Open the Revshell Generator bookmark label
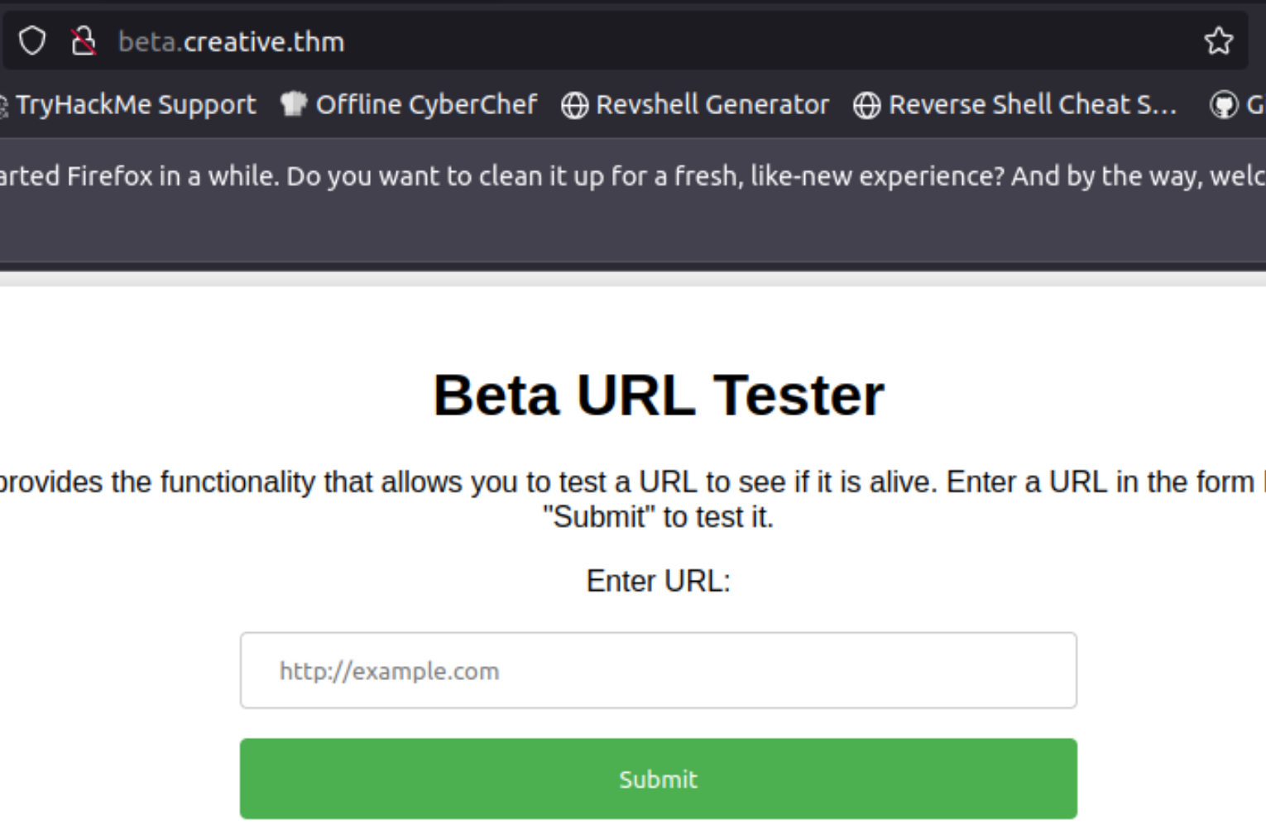1266x834 pixels. [x=712, y=104]
